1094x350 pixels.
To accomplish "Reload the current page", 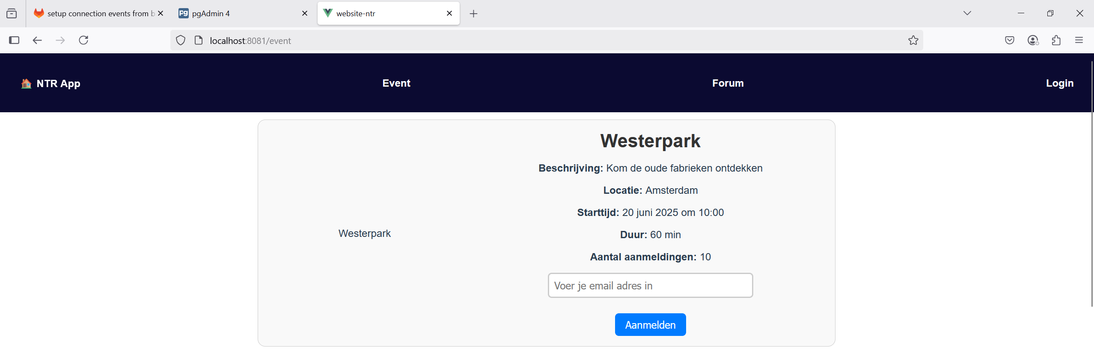I will click(83, 40).
